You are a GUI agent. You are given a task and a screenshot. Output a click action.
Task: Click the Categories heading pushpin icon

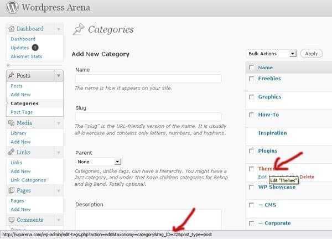79,29
